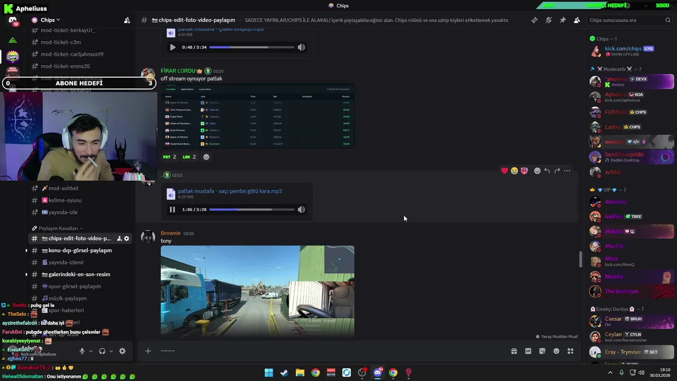Click the Brownie username
Viewport: 677px width, 381px height.
click(x=170, y=233)
